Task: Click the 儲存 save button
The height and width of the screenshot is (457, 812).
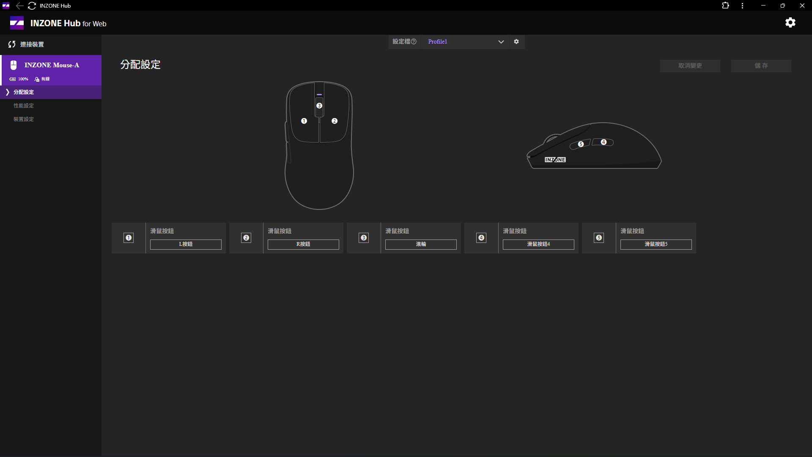Action: pos(761,66)
